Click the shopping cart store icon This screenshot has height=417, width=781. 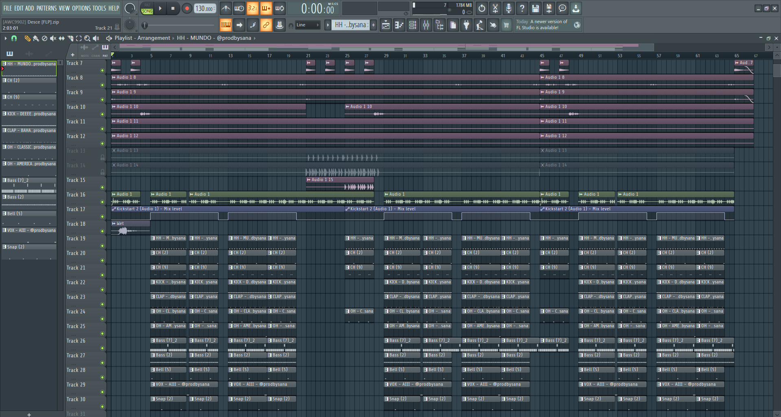pos(506,25)
